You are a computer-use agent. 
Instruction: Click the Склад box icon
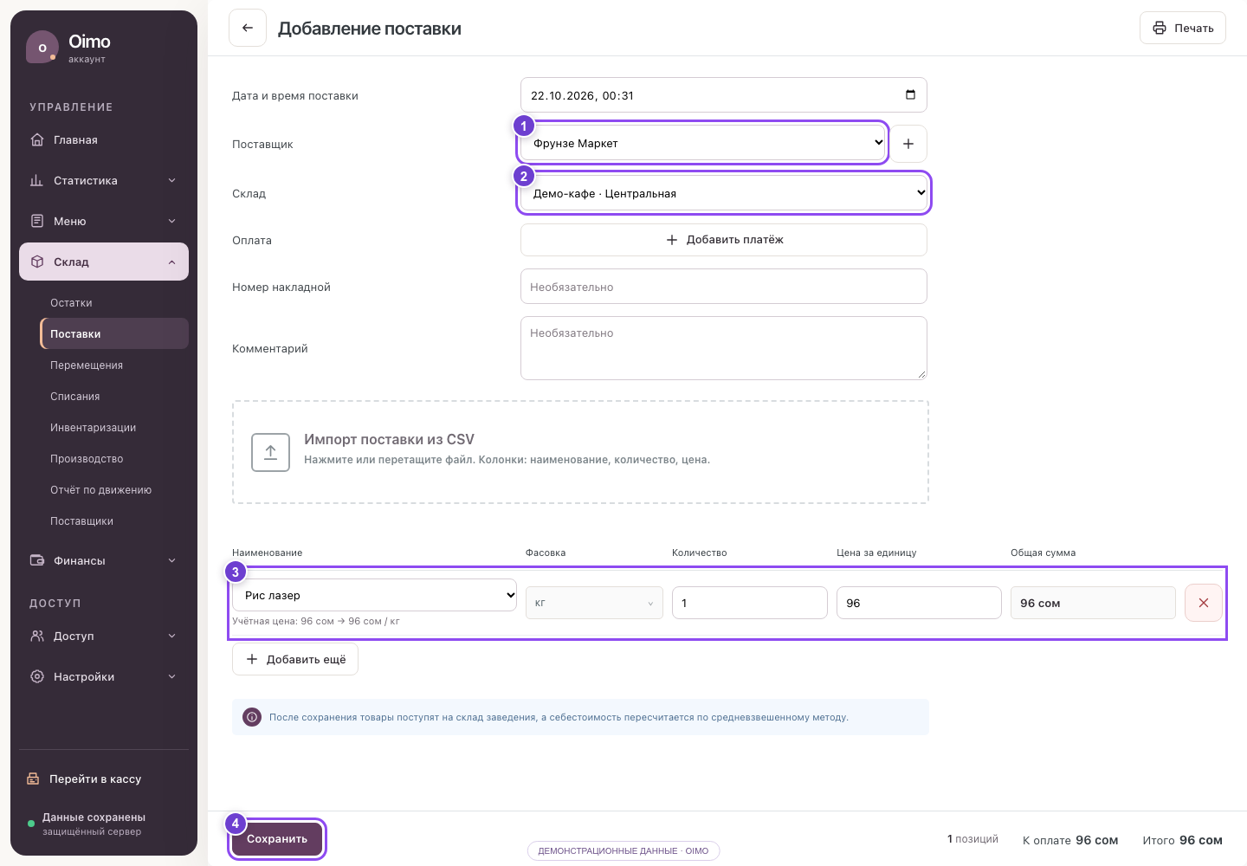click(37, 262)
